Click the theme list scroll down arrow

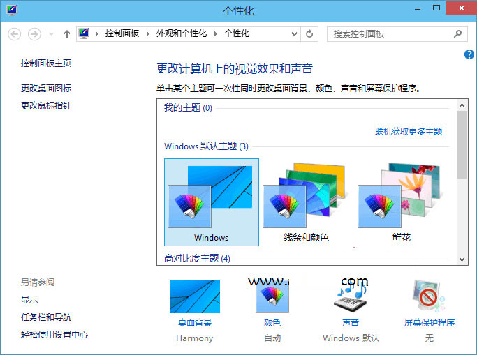[x=462, y=258]
